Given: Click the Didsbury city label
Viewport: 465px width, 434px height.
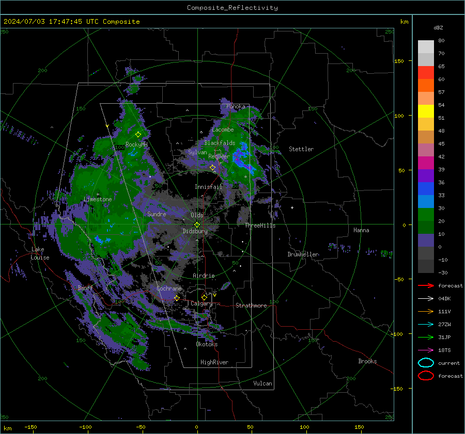Looking at the screenshot, I should [195, 231].
